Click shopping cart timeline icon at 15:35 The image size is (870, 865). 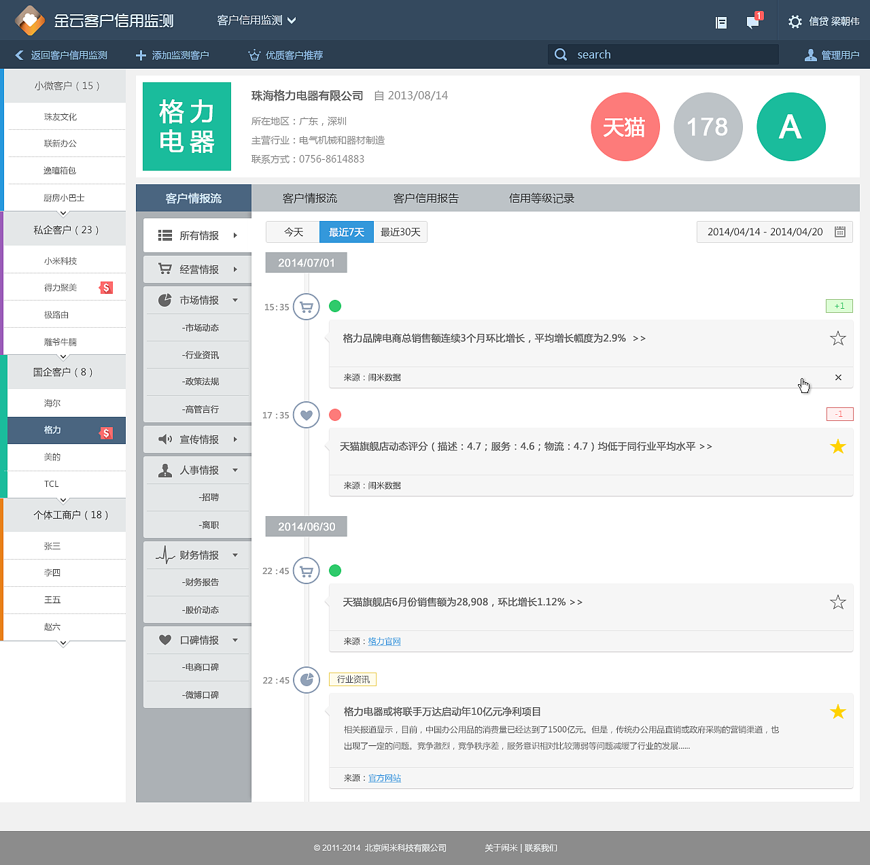307,307
